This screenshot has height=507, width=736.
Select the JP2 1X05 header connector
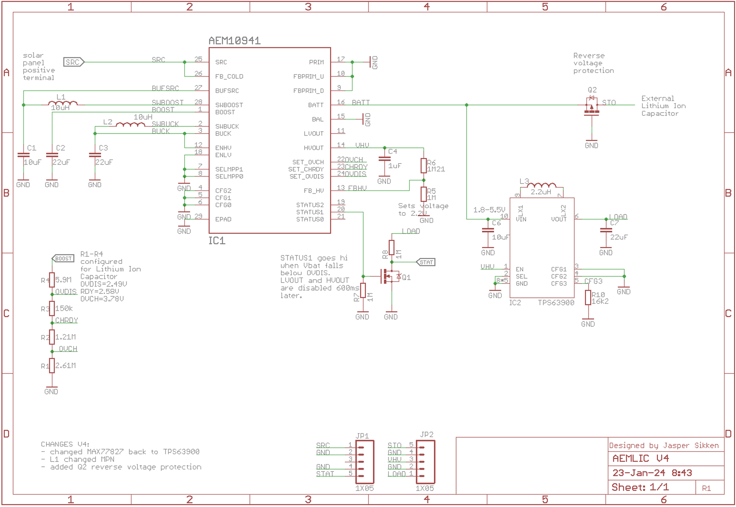[x=425, y=462]
